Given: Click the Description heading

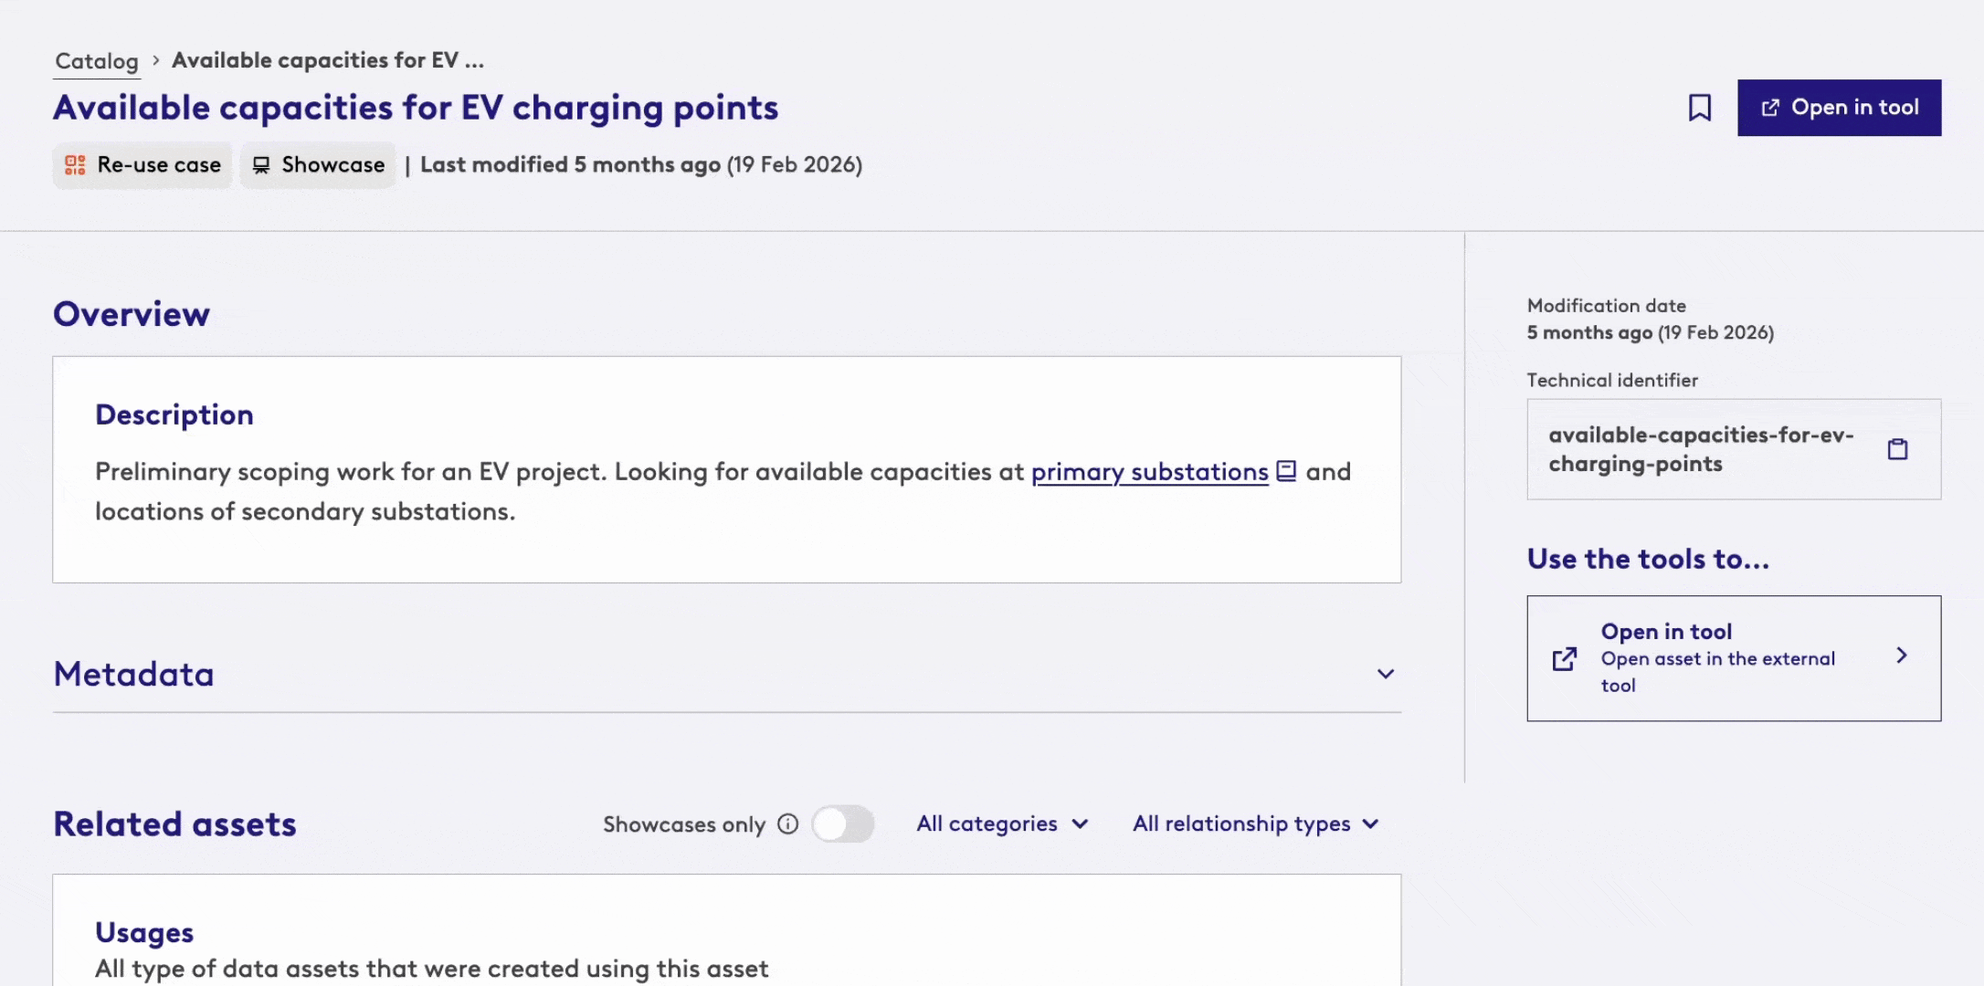Looking at the screenshot, I should tap(174, 414).
